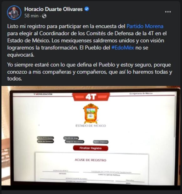
Task: Click the public globe audience icon
Action: click(44, 16)
